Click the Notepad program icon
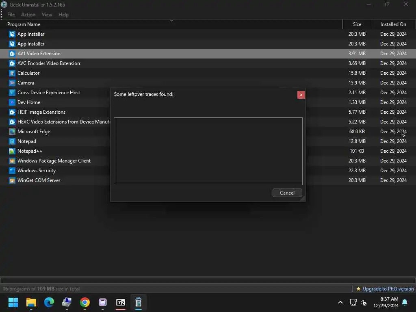The width and height of the screenshot is (416, 312). coord(12,141)
